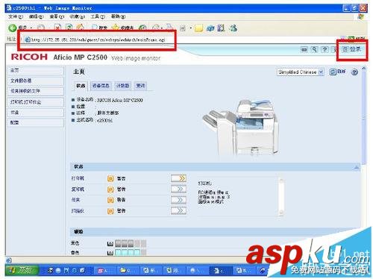This screenshot has height=279, width=373.
Task: Click the 登录 login link
Action: [352, 49]
